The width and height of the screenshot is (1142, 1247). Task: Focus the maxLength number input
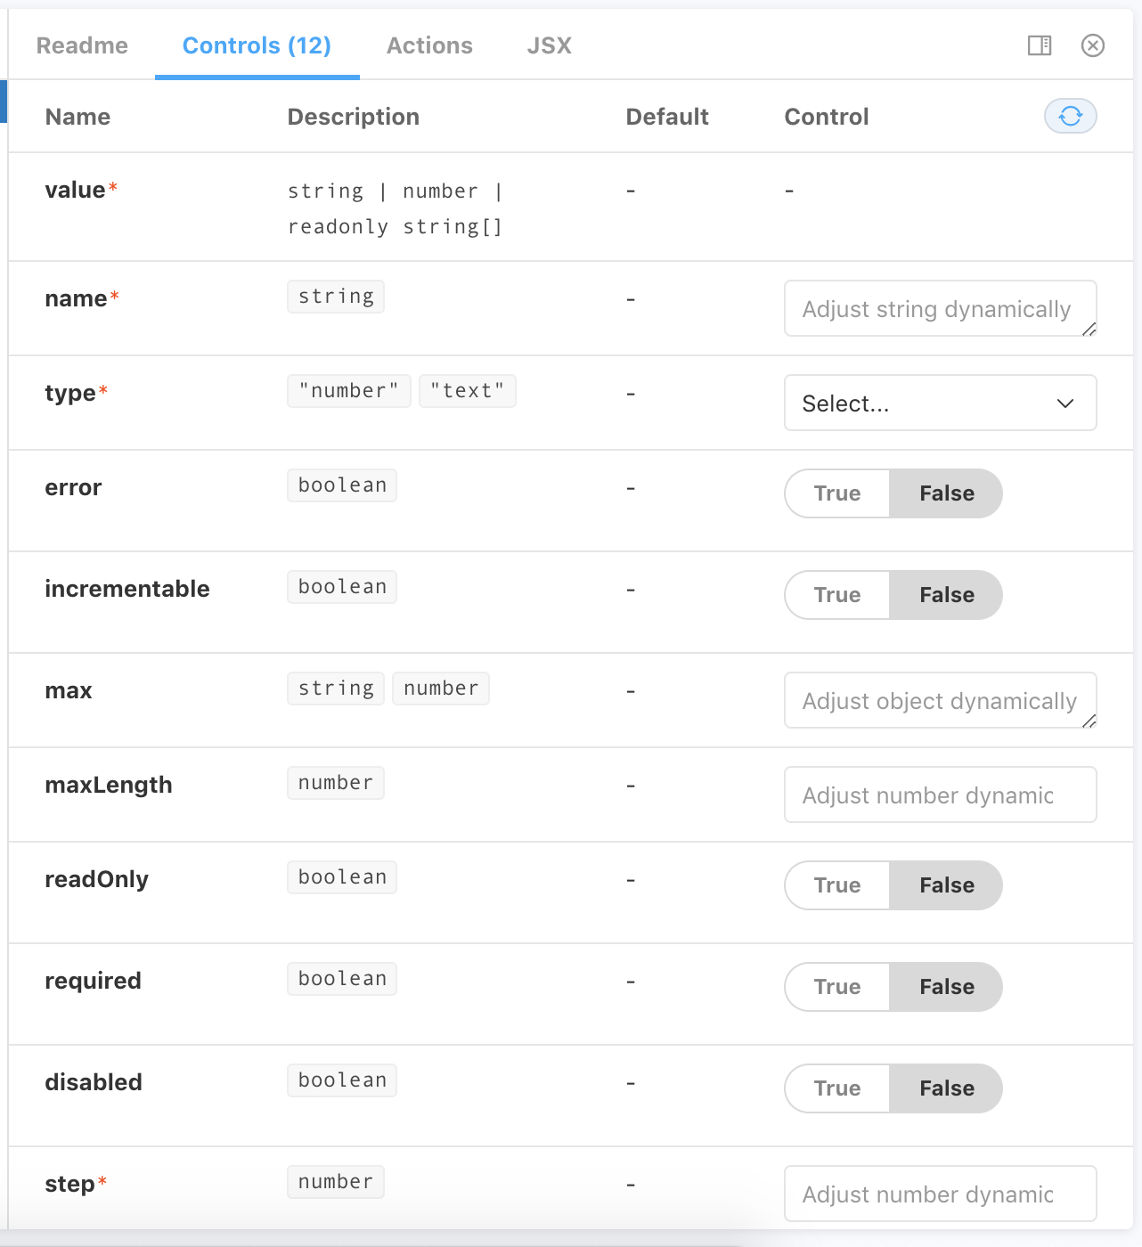point(940,794)
